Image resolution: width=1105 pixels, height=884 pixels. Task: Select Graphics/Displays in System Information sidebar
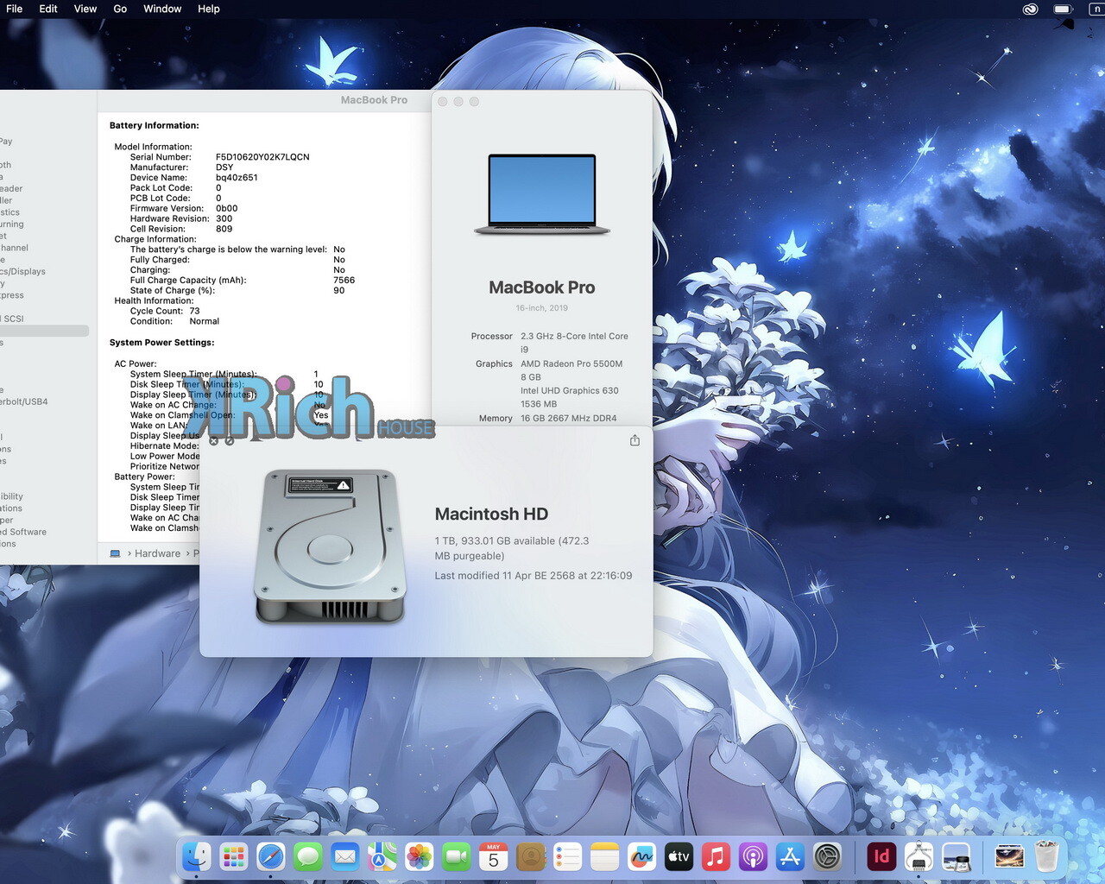(x=23, y=271)
